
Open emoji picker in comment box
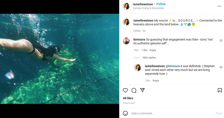tap(125, 113)
